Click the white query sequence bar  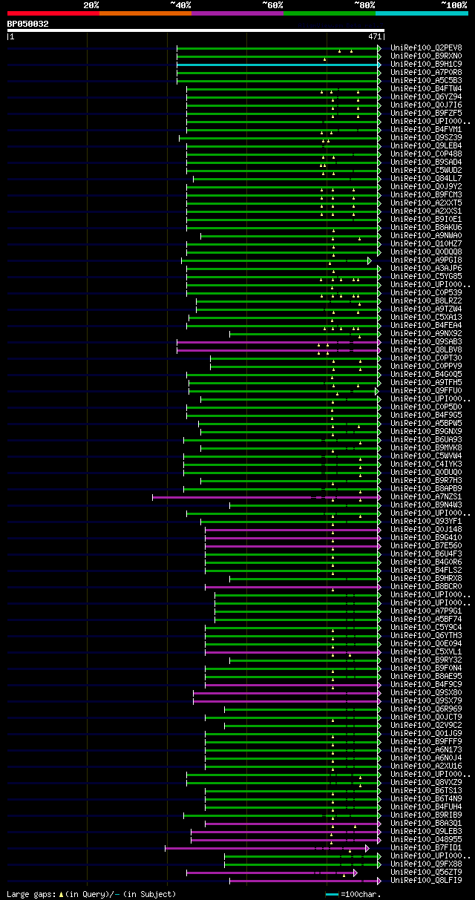195,30
